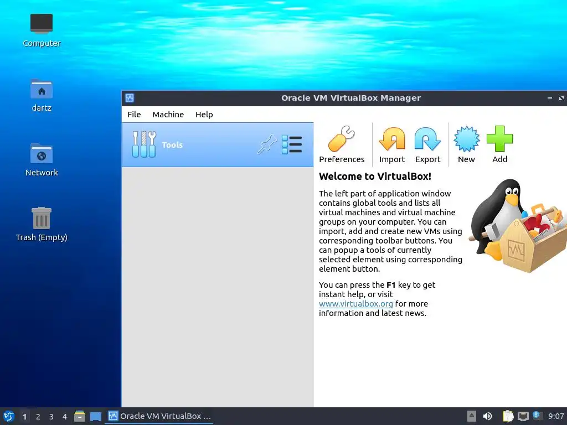Switch to workspace 4

[x=65, y=417]
